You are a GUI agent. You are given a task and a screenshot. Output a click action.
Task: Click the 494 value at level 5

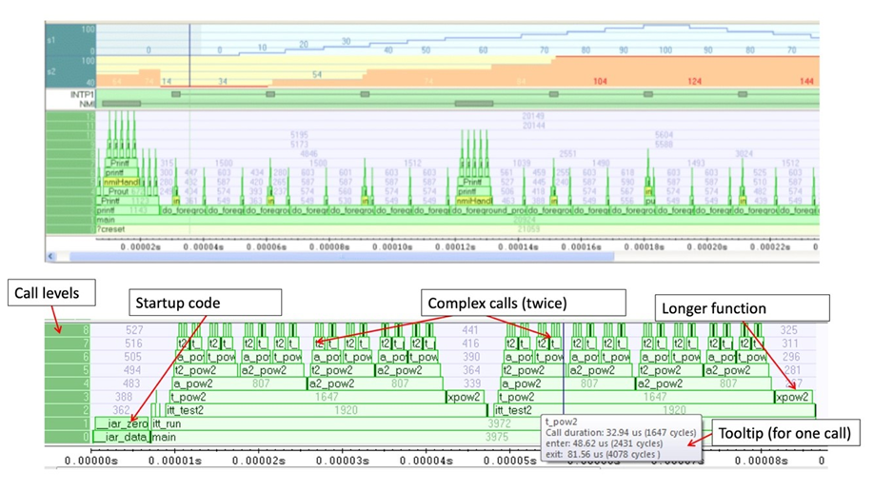click(x=132, y=370)
